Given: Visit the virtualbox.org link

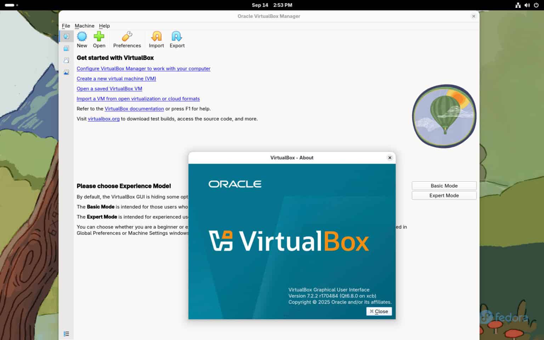Looking at the screenshot, I should point(104,119).
